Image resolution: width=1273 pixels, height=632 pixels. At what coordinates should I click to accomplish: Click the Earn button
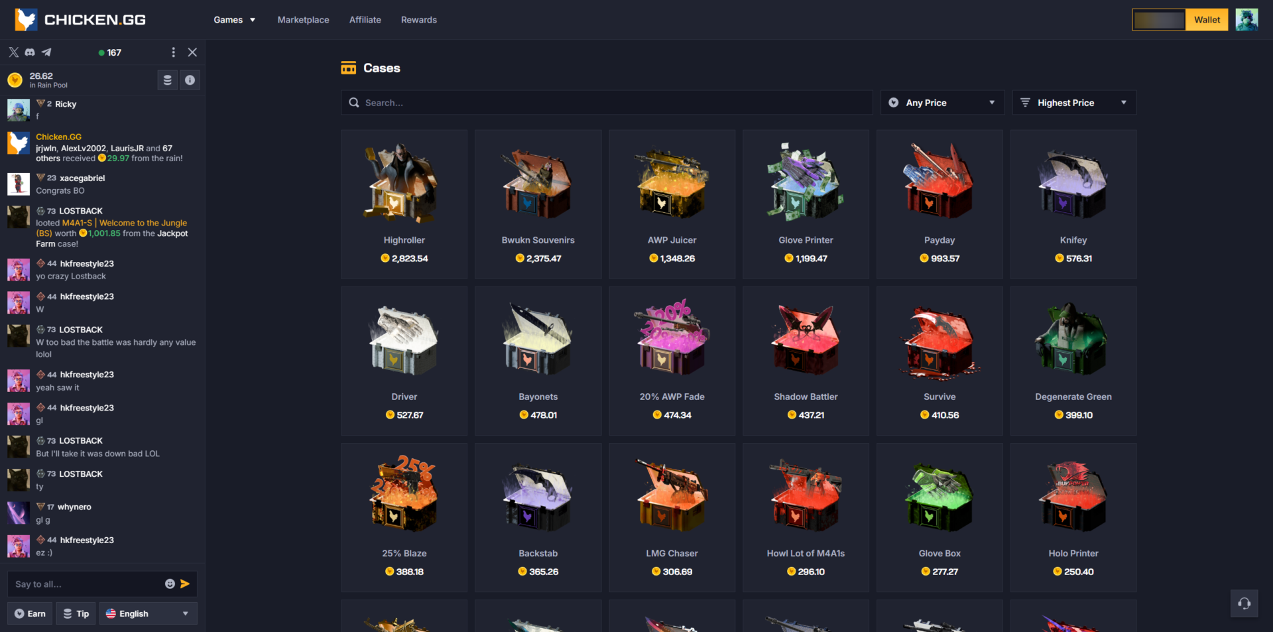pyautogui.click(x=30, y=613)
